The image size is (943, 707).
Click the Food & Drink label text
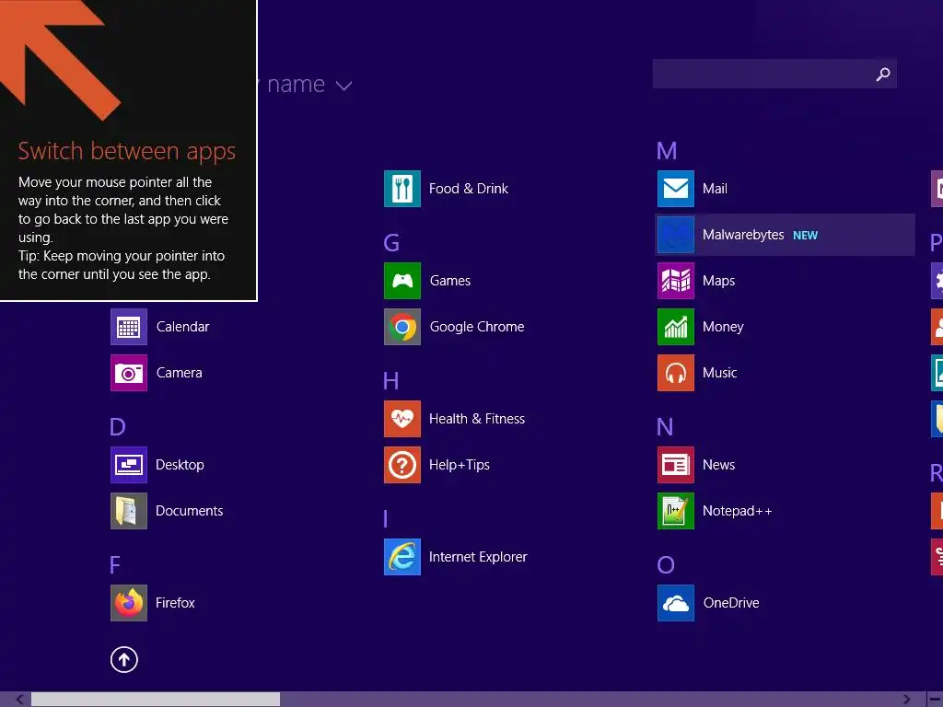(x=469, y=189)
